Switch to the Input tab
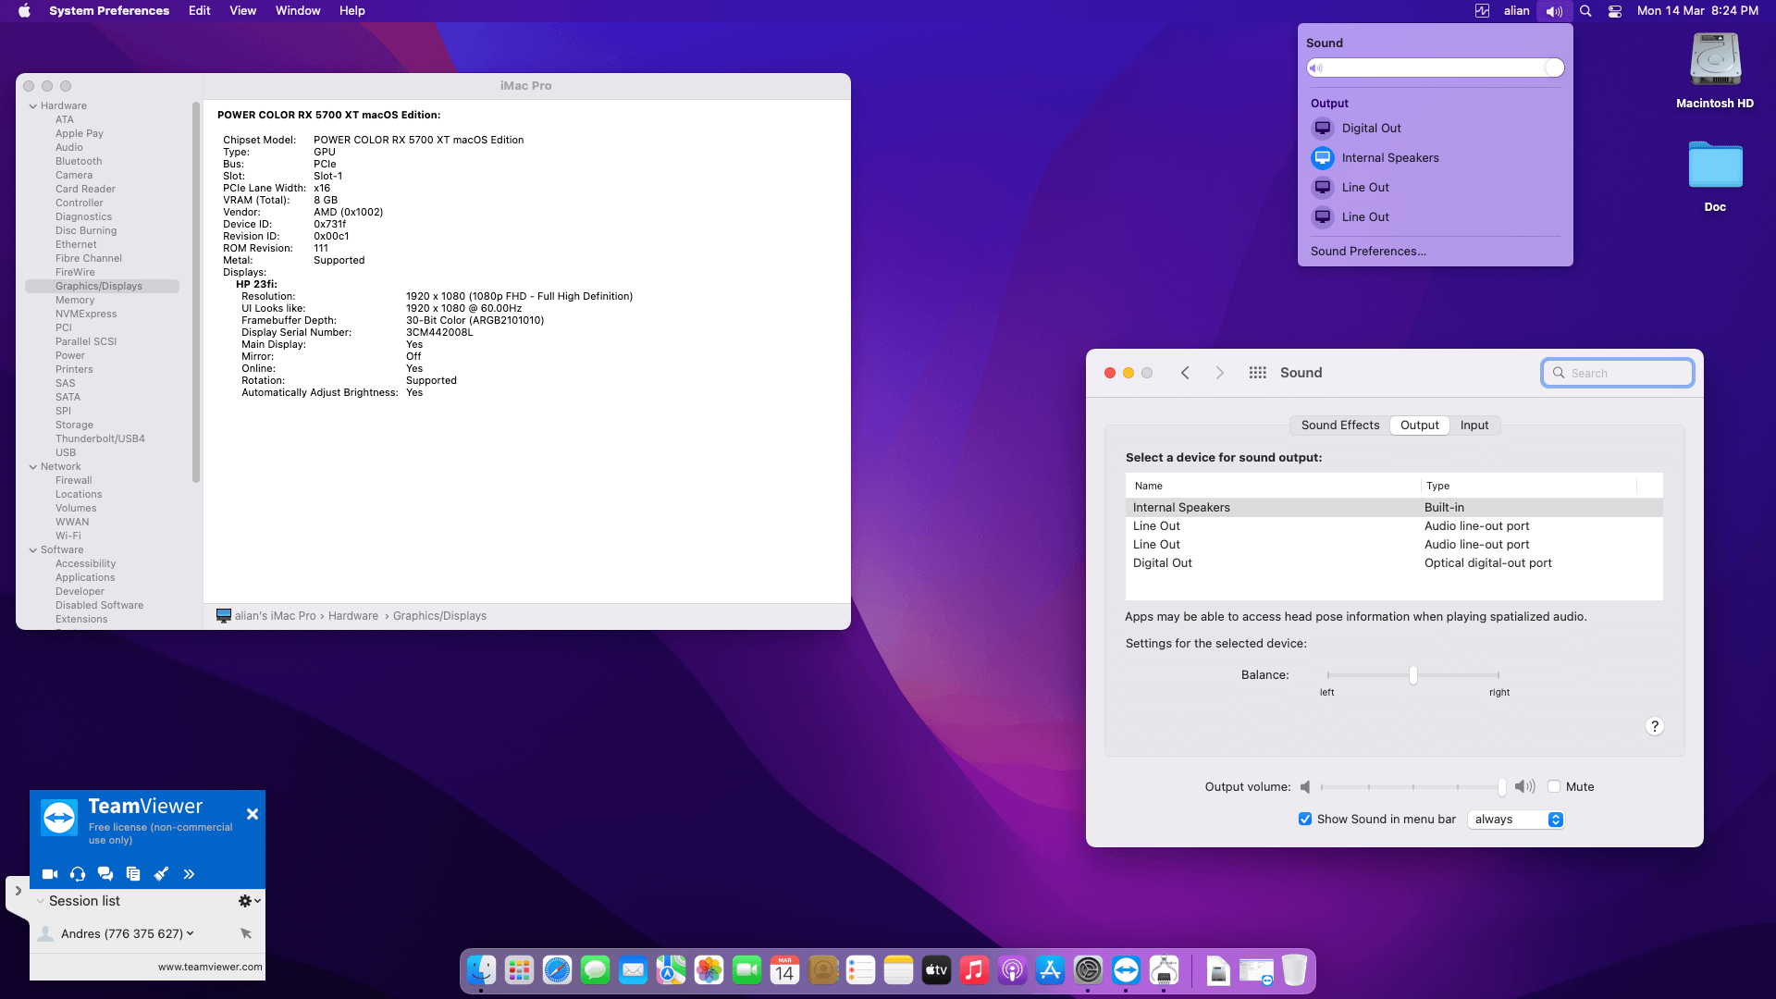Viewport: 1776px width, 999px height. coord(1474,425)
